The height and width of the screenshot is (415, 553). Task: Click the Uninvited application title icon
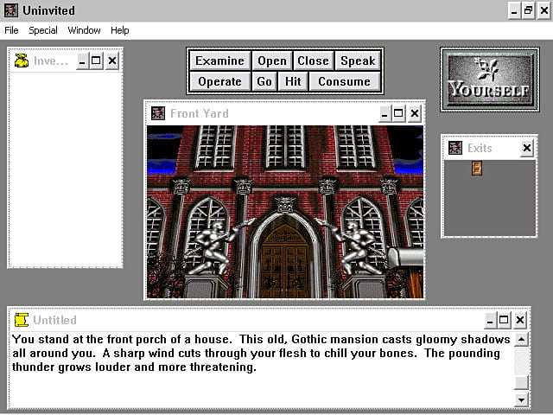tap(10, 10)
